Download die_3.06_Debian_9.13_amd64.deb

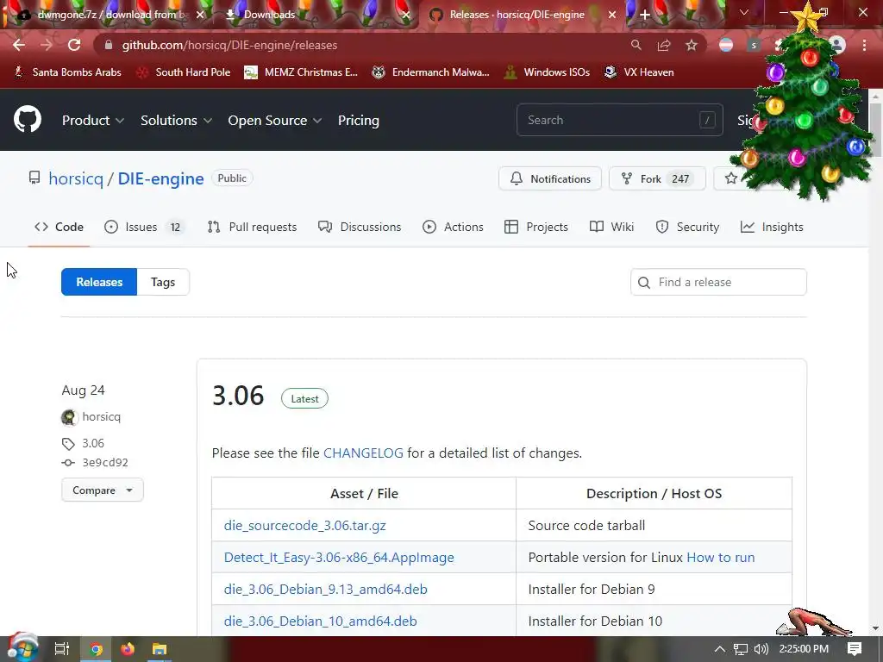click(x=325, y=590)
